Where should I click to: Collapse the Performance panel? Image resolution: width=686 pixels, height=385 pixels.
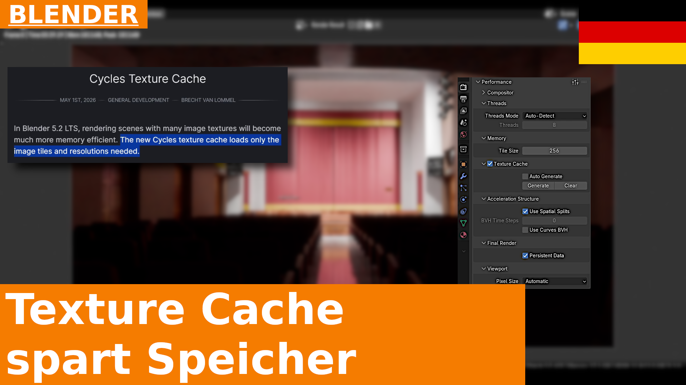[478, 82]
